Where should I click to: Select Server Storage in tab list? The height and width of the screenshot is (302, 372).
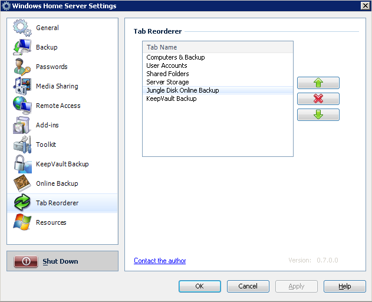(x=218, y=82)
